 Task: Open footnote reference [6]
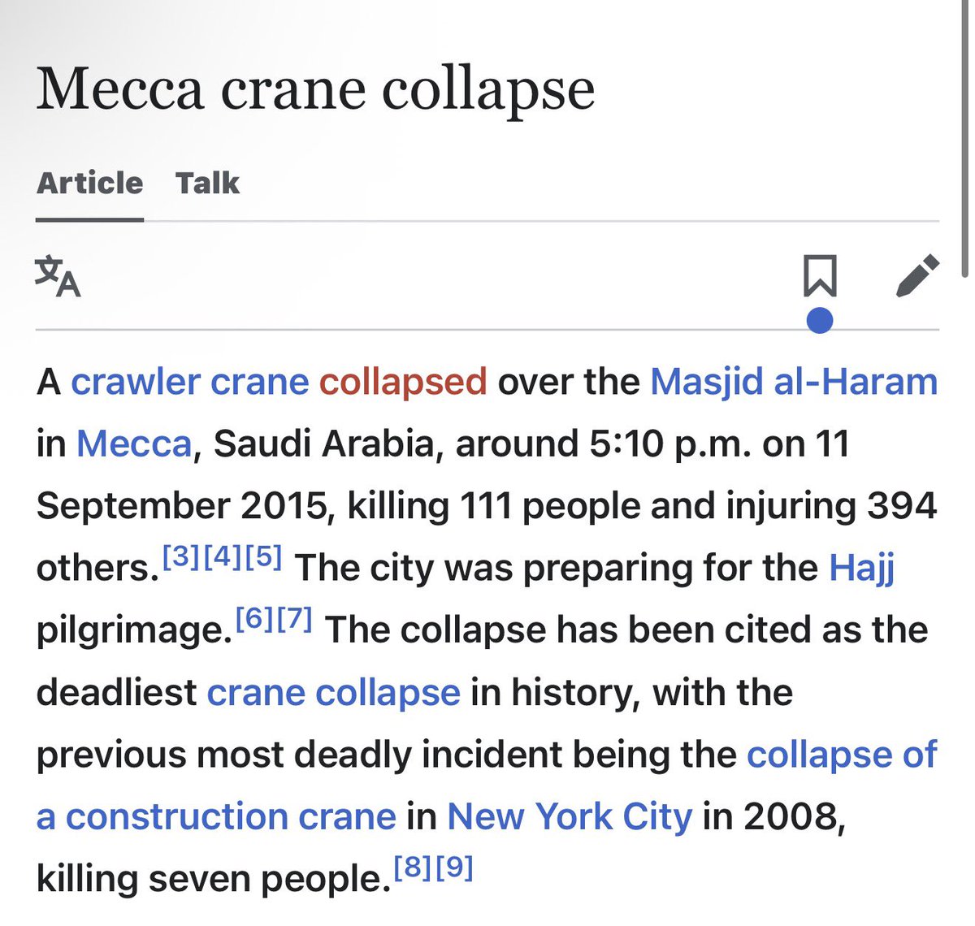pyautogui.click(x=253, y=619)
